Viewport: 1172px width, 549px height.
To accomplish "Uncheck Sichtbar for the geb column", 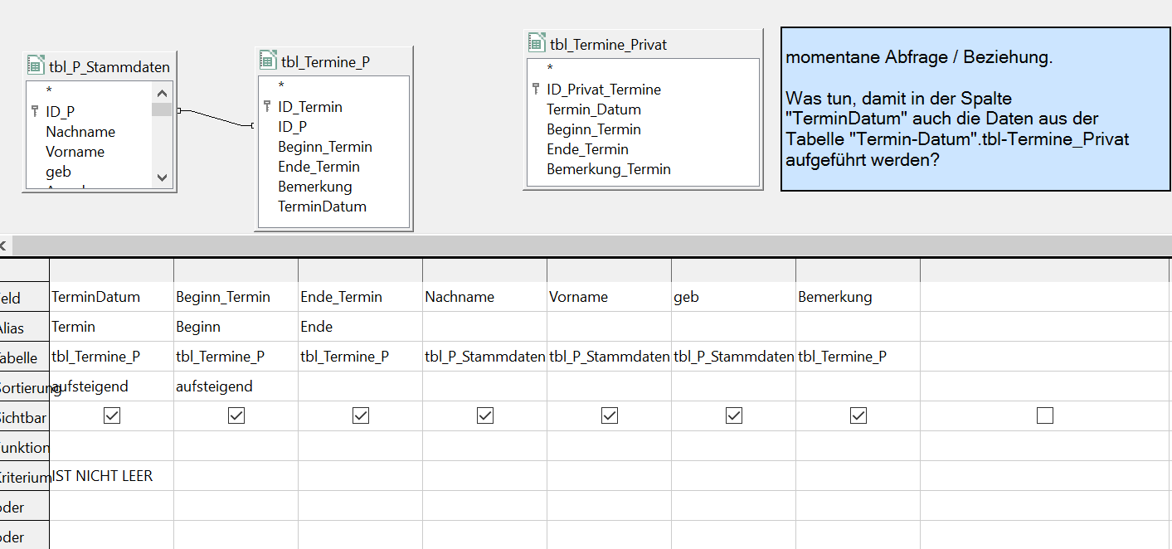I will (x=734, y=415).
